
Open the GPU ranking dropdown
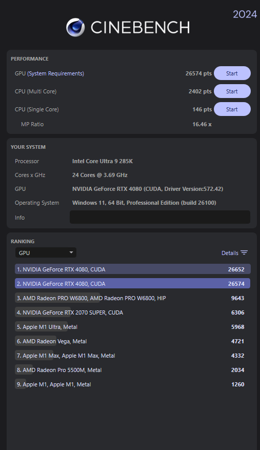click(46, 253)
